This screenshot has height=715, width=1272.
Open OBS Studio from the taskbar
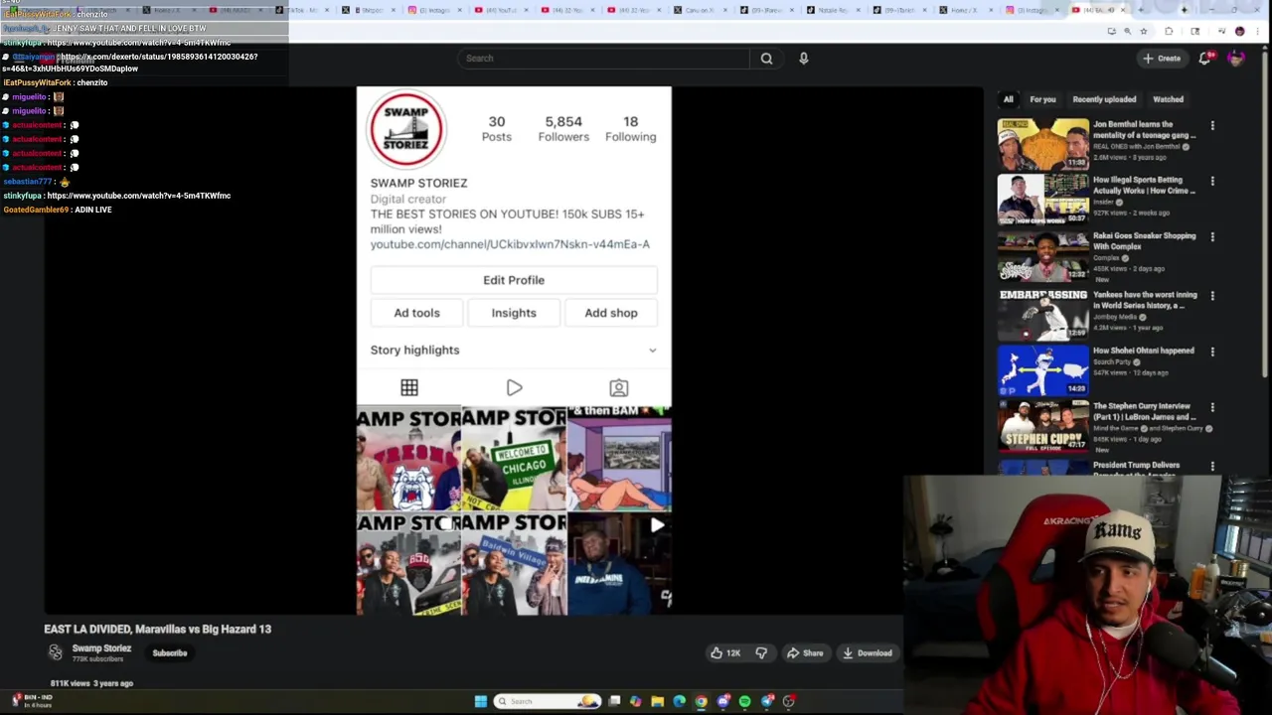pos(788,701)
